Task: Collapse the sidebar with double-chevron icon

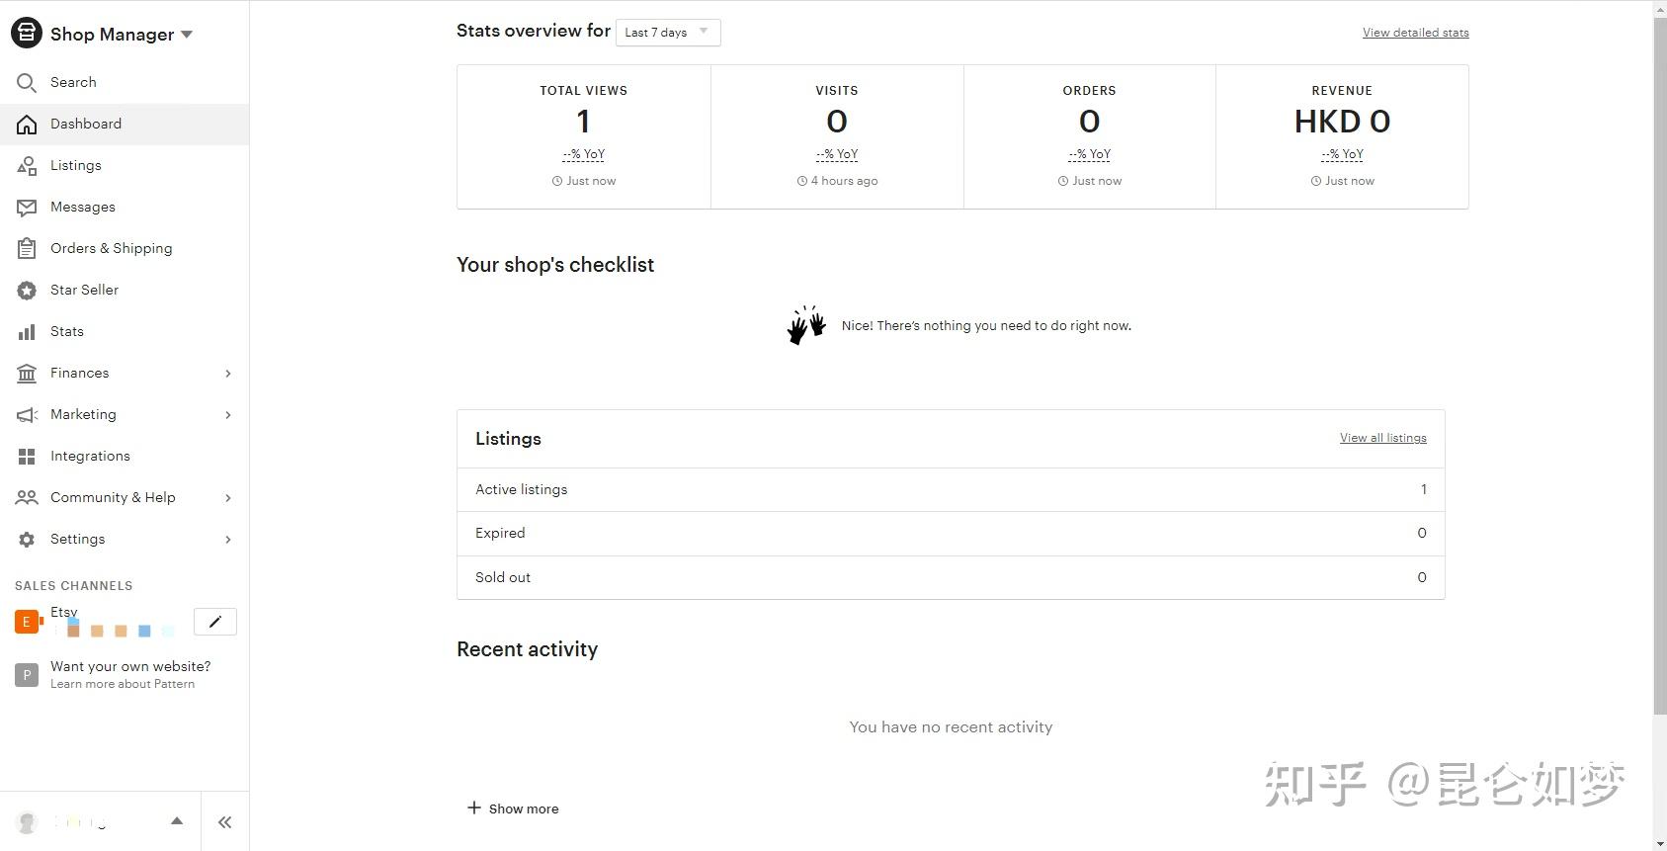Action: 225,822
